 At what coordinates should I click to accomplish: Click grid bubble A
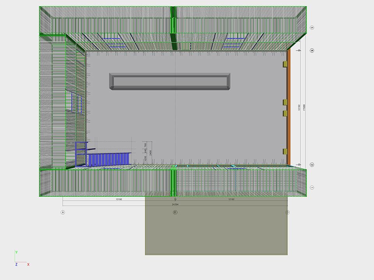(62, 212)
